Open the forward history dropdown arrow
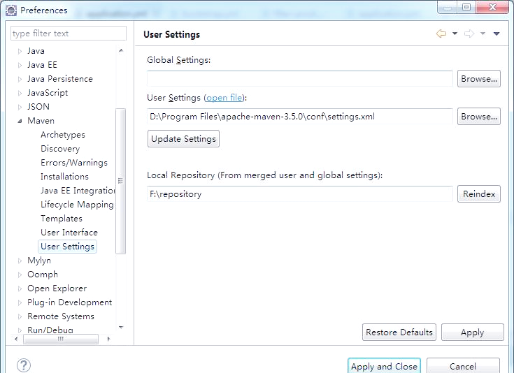This screenshot has width=514, height=373. (483, 34)
